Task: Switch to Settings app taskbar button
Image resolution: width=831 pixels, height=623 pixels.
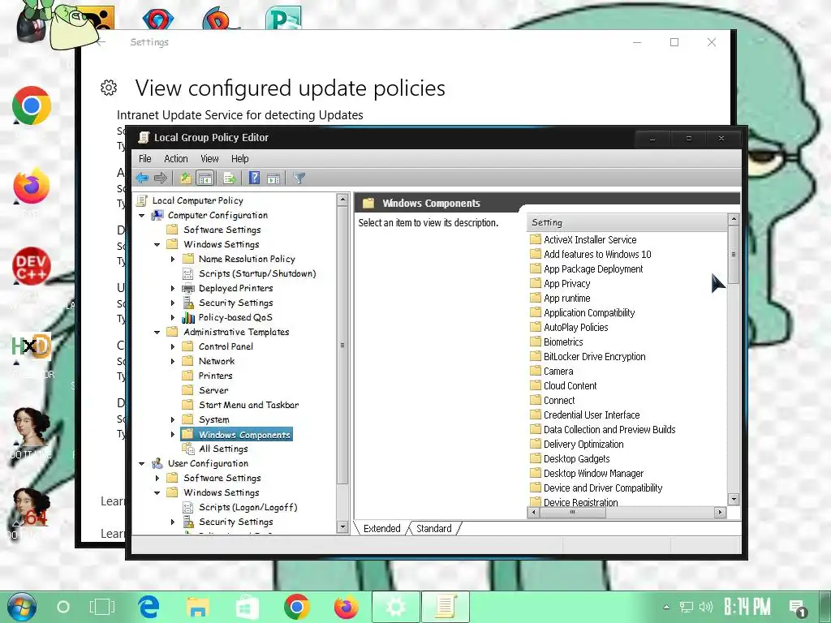Action: coord(396,607)
